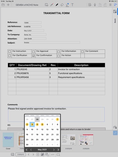The height and width of the screenshot is (157, 118).
Task: Add a new page icon
Action: (38, 154)
